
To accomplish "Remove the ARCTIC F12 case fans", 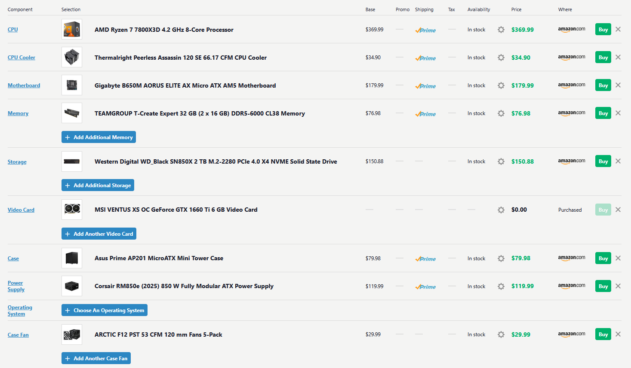I will 618,334.
